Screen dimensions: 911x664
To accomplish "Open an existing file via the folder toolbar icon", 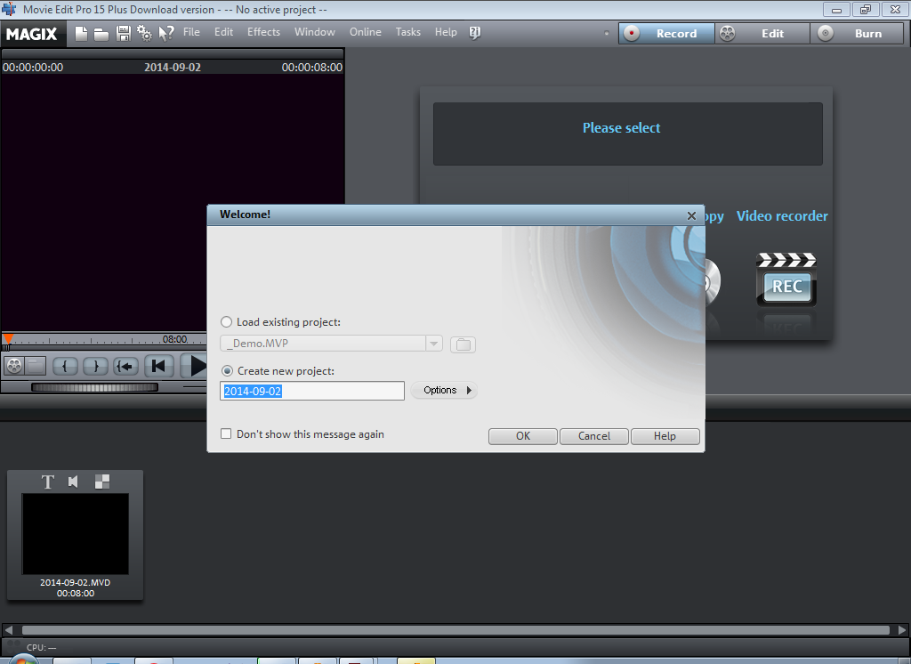I will 101,32.
